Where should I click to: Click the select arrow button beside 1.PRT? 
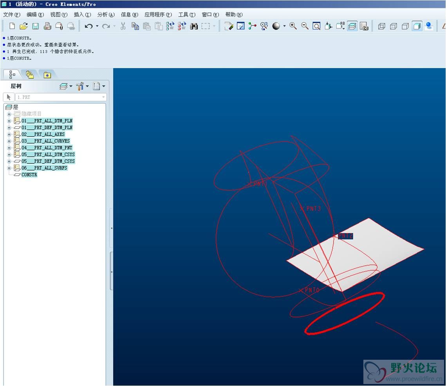(x=9, y=97)
